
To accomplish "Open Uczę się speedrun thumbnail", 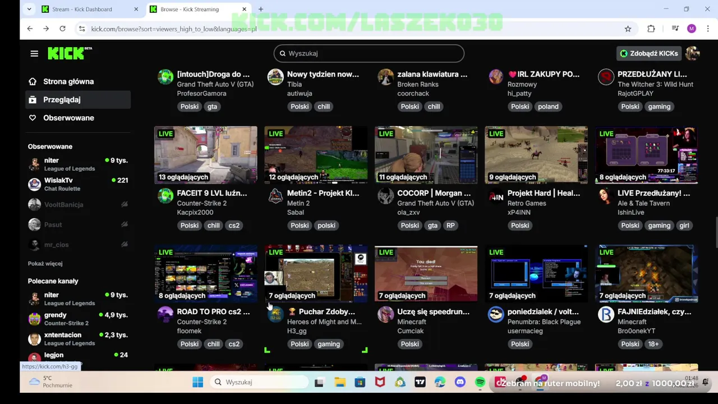I will point(426,274).
